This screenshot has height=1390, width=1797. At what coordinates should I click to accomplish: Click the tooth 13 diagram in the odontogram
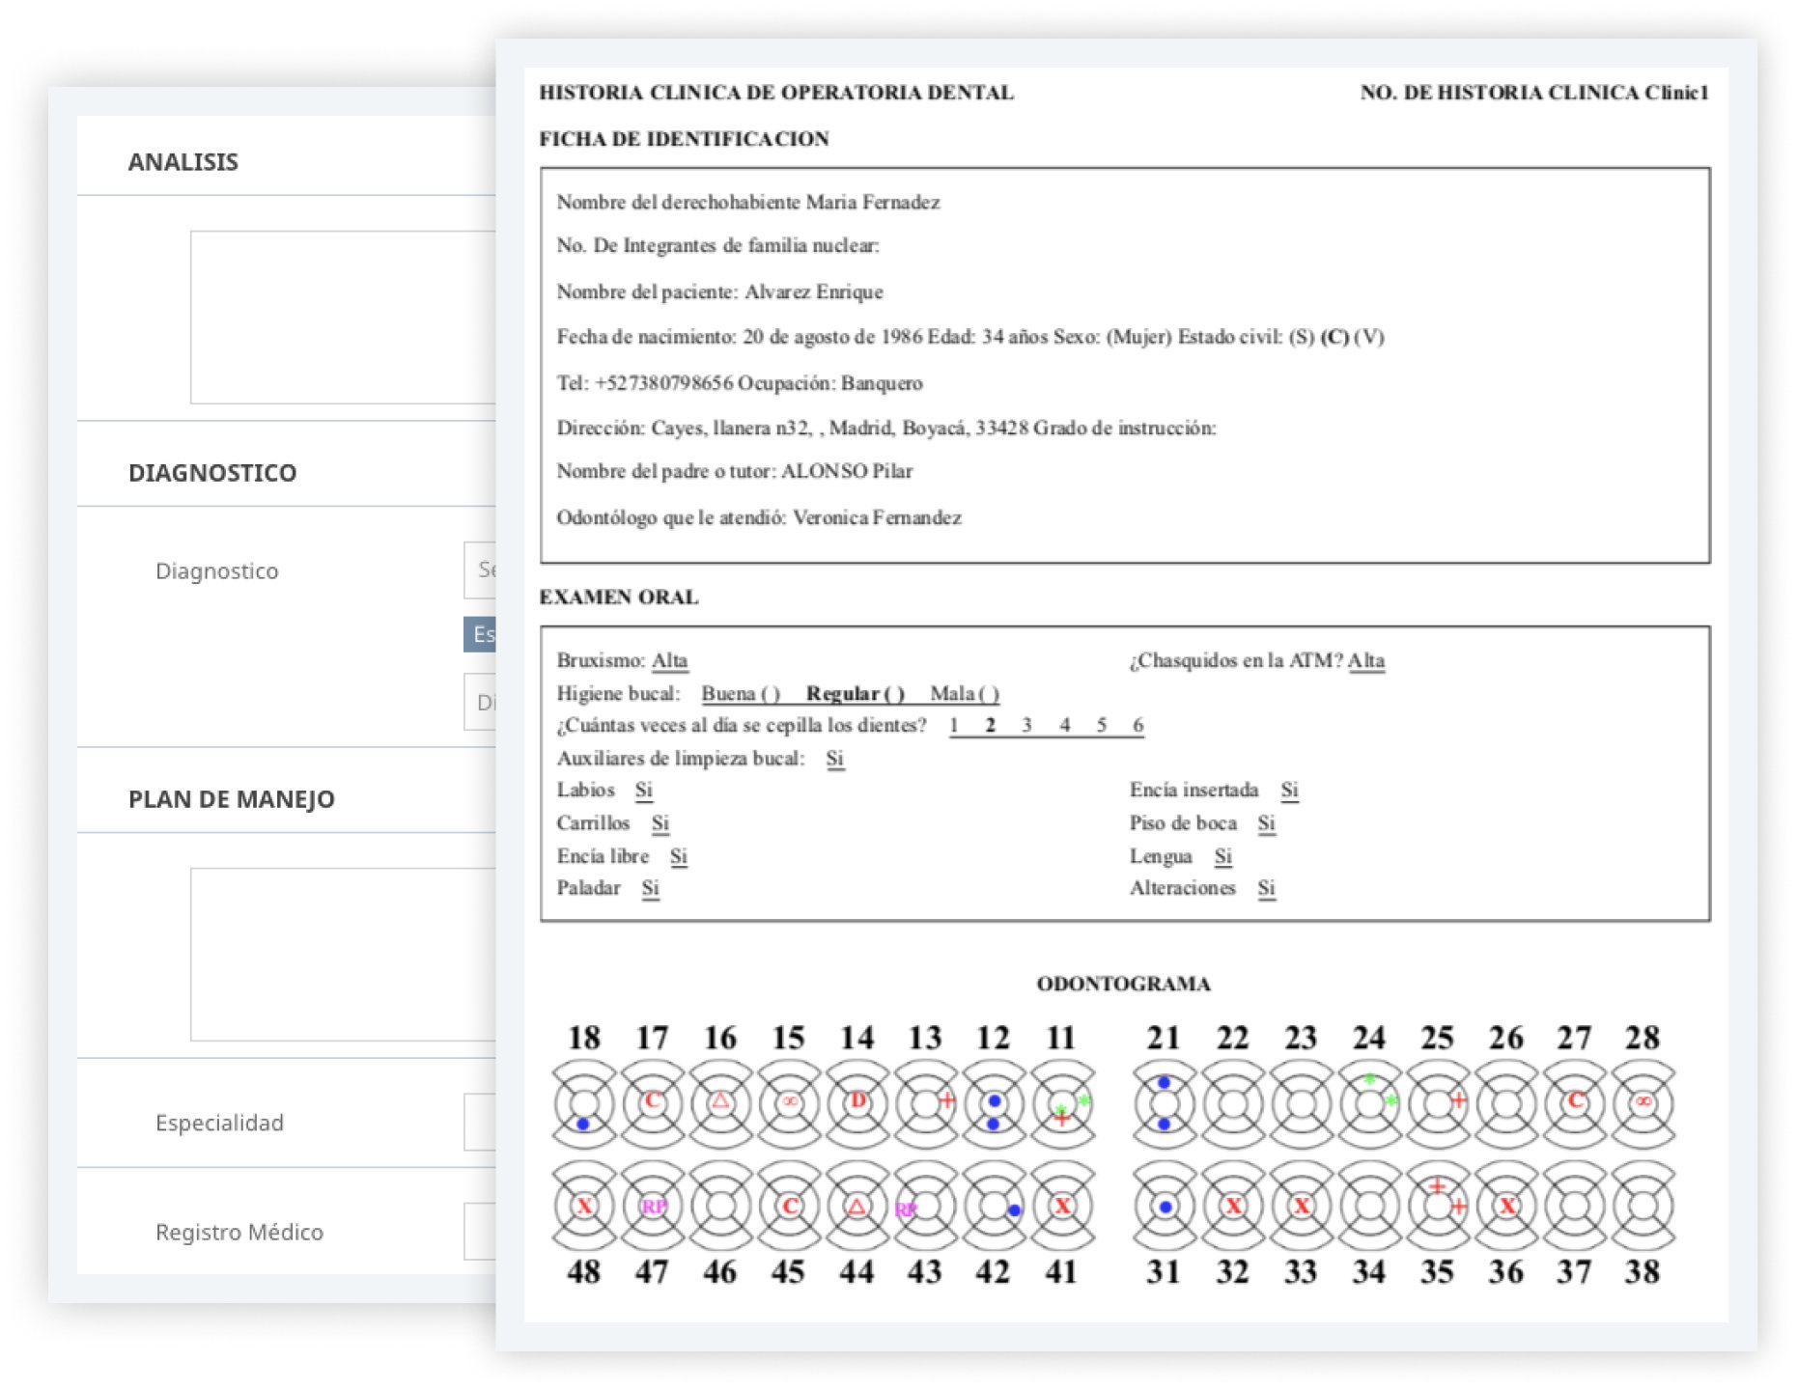925,1103
